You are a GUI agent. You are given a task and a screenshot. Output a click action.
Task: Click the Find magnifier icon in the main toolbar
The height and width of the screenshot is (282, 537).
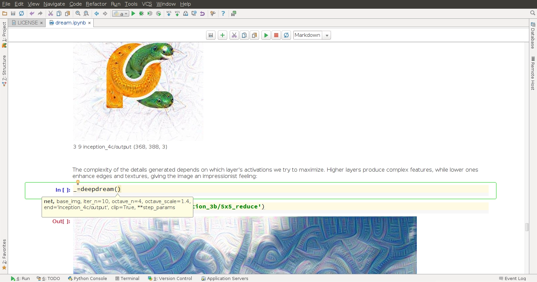[78, 13]
